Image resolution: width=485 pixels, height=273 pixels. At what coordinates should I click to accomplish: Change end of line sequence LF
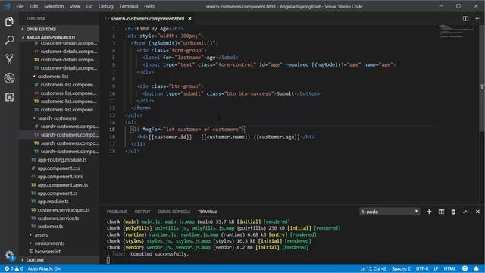click(x=436, y=268)
